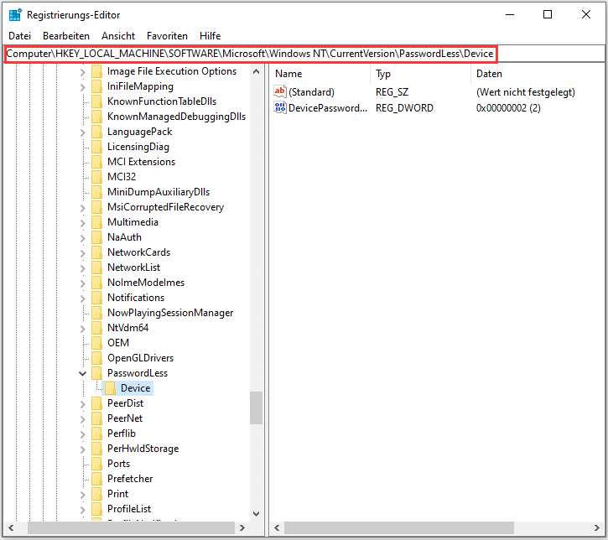Click the Perflib folder icon
608x540 pixels.
pos(96,434)
